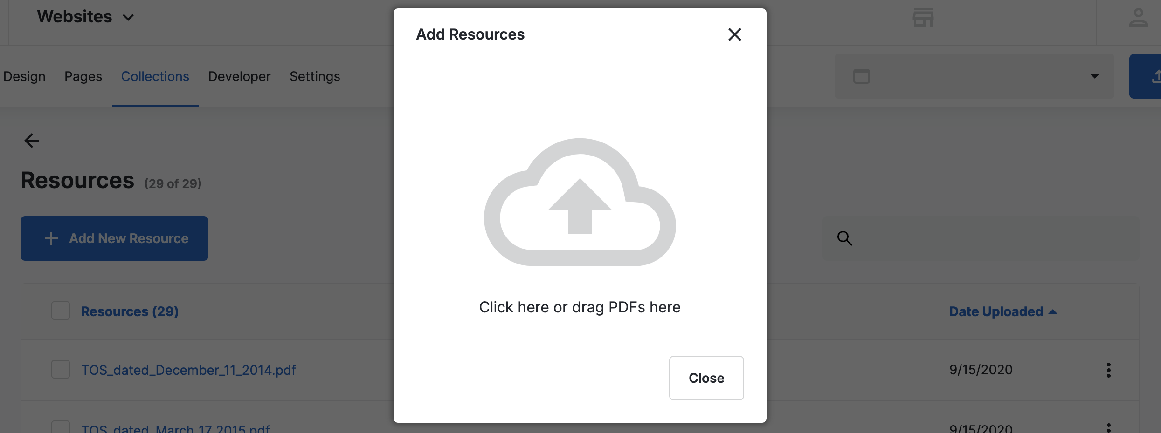Select checkbox for TOS_dated_March_17_2015.pdf
The height and width of the screenshot is (433, 1161).
click(x=61, y=427)
